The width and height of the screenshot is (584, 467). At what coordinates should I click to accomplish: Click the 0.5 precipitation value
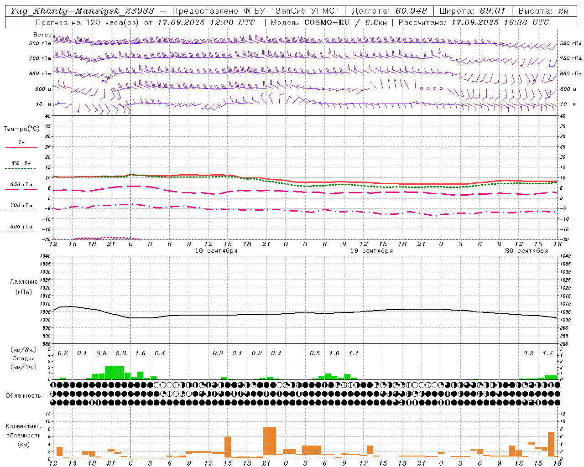tap(315, 353)
